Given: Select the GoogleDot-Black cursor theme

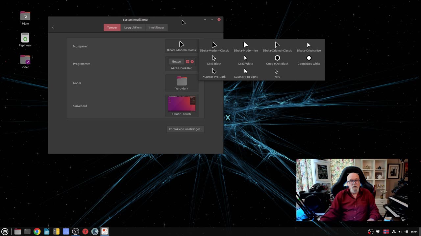Looking at the screenshot, I should pos(277,60).
